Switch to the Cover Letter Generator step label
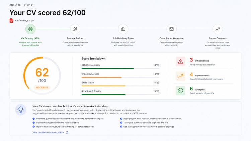The height and width of the screenshot is (141, 251). coord(171,38)
